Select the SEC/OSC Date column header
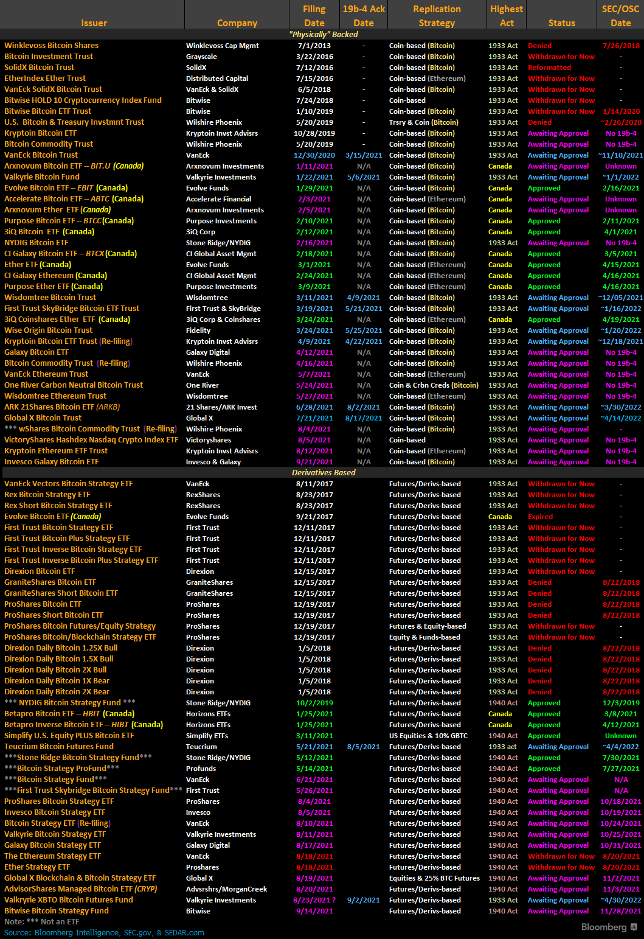 [x=620, y=16]
